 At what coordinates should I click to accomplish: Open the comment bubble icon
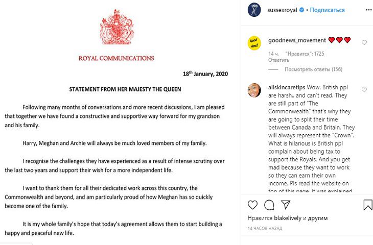click(269, 205)
